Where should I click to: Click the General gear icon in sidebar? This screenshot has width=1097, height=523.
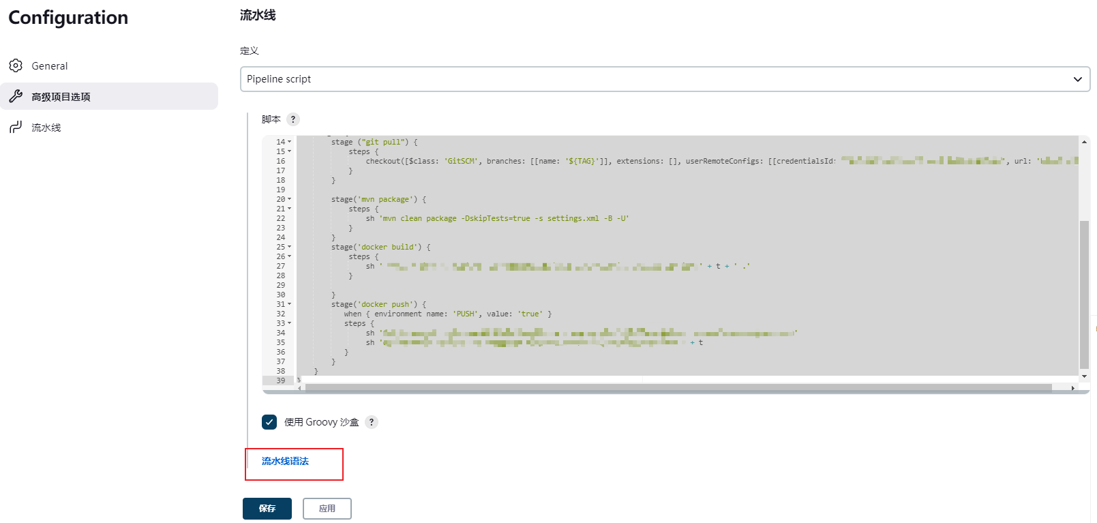[x=16, y=65]
